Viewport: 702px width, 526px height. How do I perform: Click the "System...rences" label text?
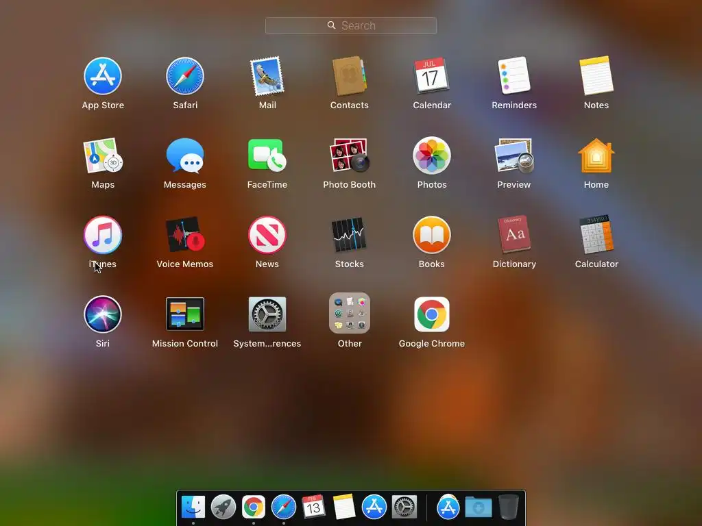267,344
